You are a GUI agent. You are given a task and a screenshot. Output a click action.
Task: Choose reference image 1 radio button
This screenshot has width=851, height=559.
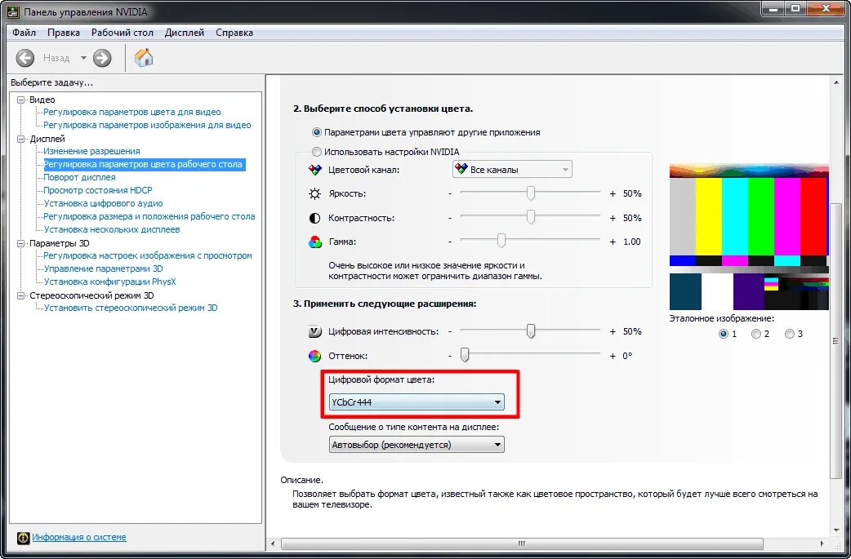pyautogui.click(x=724, y=334)
